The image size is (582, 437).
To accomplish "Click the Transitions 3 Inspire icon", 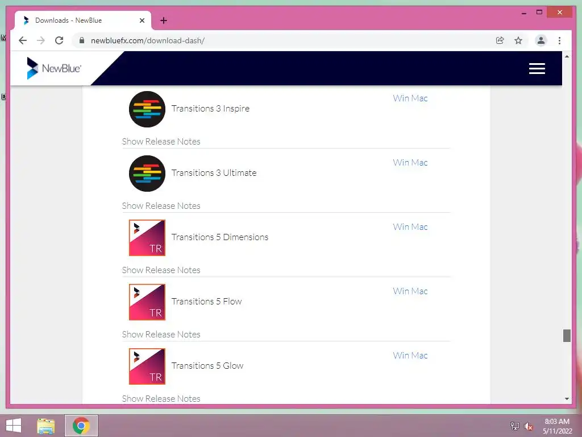I will click(147, 109).
